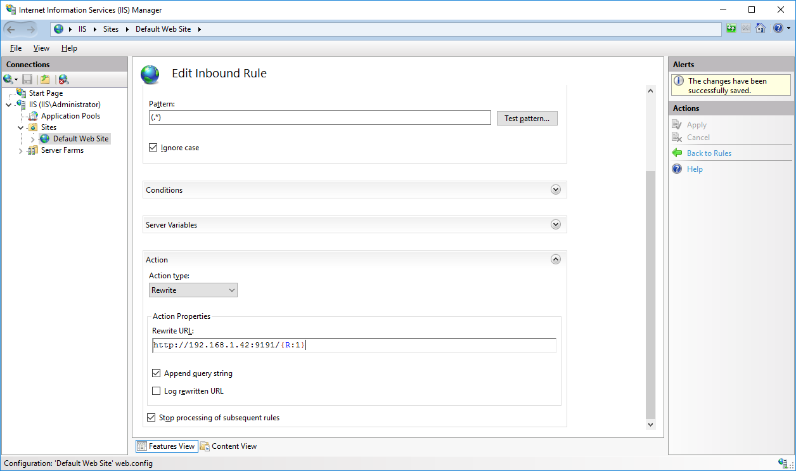Create a new connection using the globe icon
This screenshot has width=796, height=471.
coord(9,79)
